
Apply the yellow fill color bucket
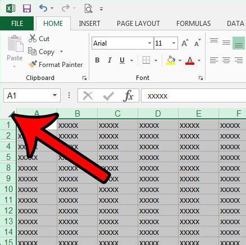[171, 60]
